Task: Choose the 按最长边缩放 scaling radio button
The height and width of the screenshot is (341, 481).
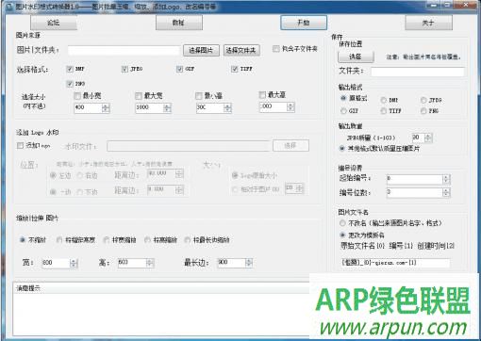Action: pos(188,240)
